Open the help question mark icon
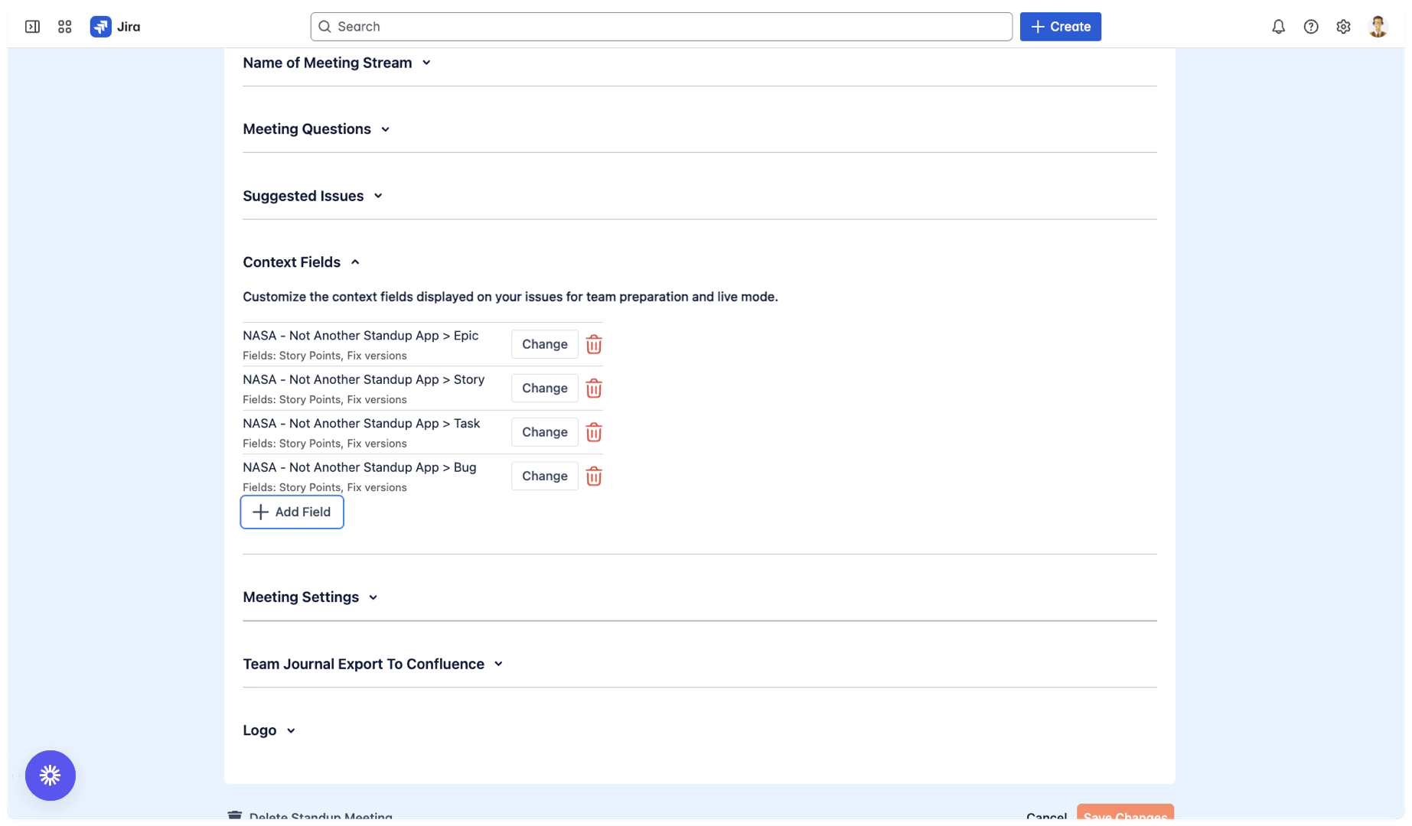 point(1311,27)
